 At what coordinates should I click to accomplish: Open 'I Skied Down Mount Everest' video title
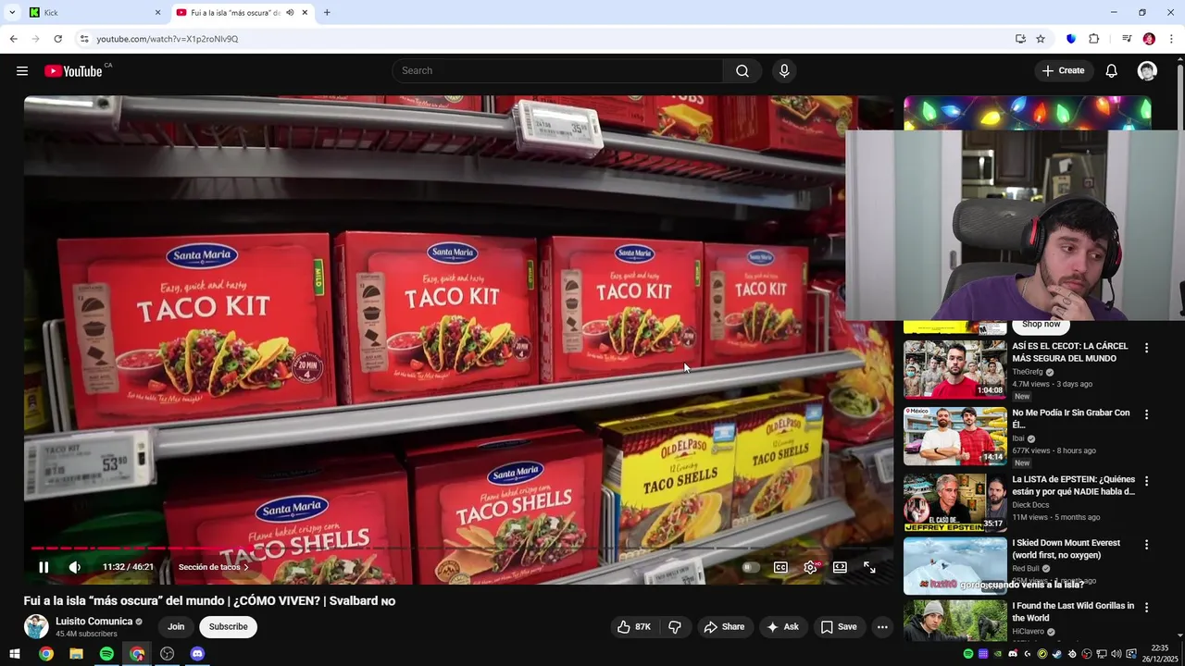1066,549
